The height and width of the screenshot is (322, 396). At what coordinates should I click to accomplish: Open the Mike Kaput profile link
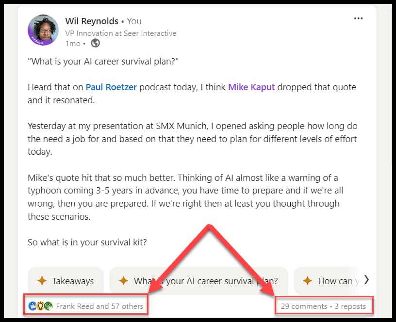click(x=251, y=87)
